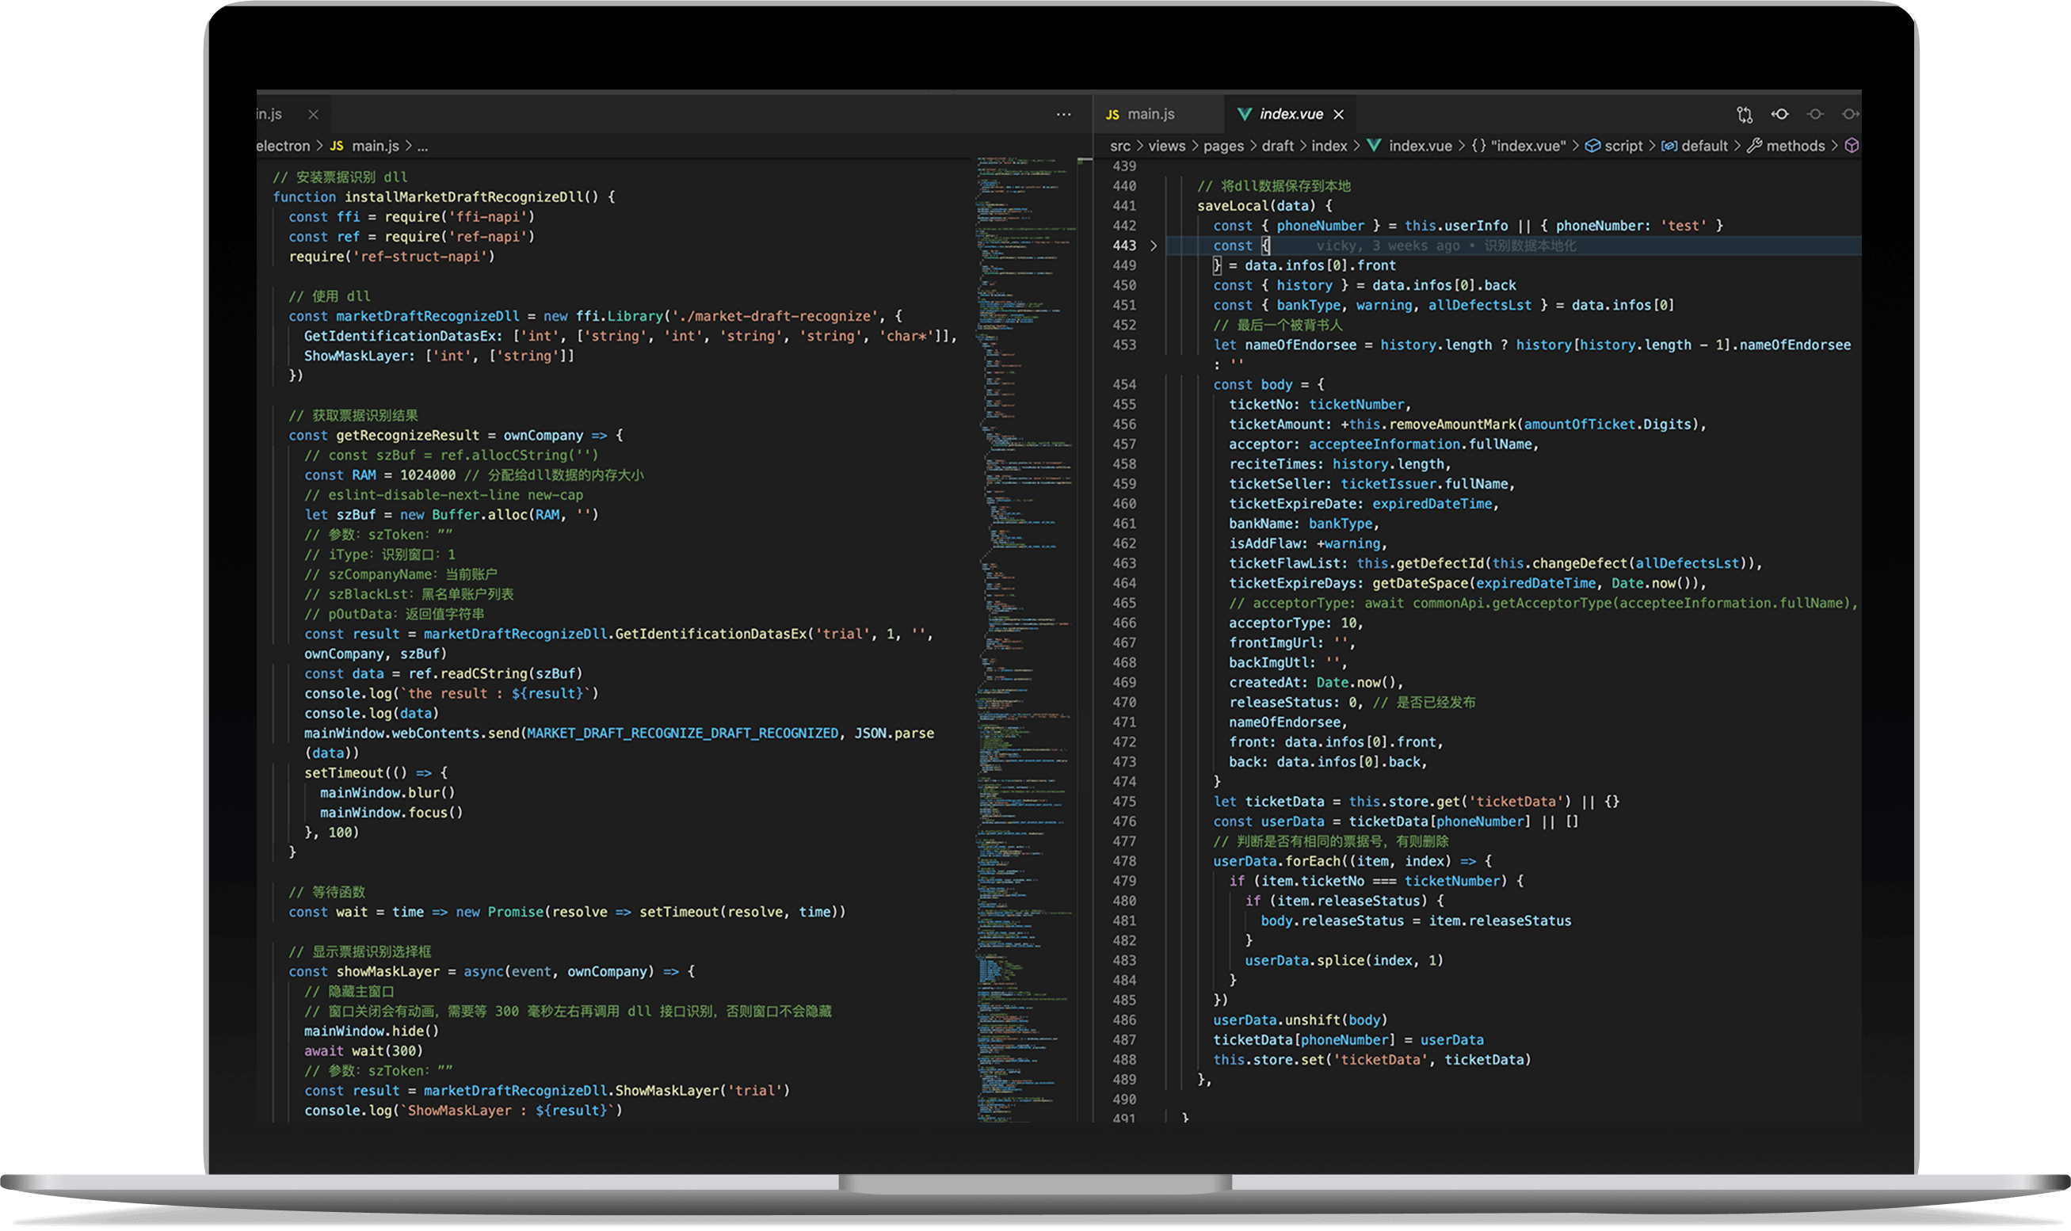The height and width of the screenshot is (1231, 2071).
Task: Click the toggle file blame circle icon
Action: [1815, 115]
